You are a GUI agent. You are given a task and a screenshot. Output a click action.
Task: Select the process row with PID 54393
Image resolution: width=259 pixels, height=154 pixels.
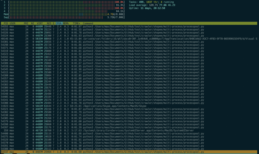coord(129,81)
